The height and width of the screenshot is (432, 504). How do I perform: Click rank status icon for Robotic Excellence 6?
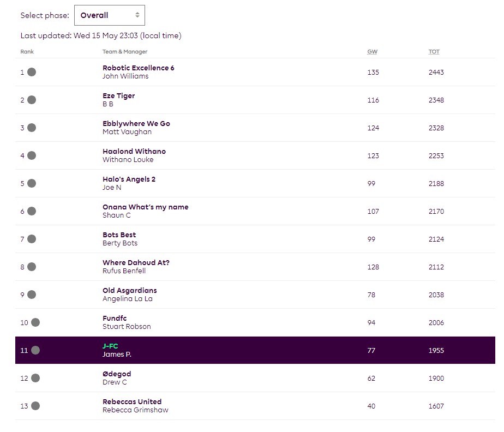(32, 72)
